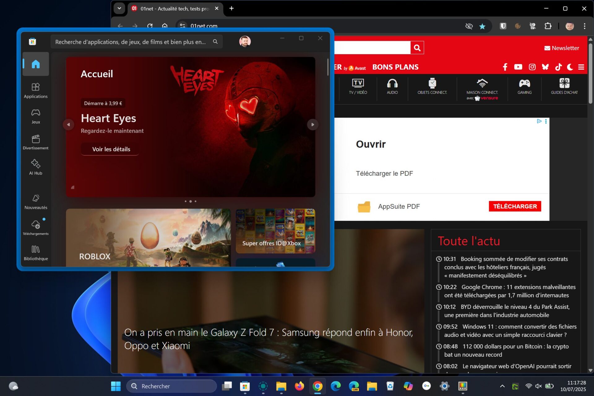Viewport: 594px width, 396px height.
Task: Open 01net Bluesky butterfly icon
Action: pos(545,67)
